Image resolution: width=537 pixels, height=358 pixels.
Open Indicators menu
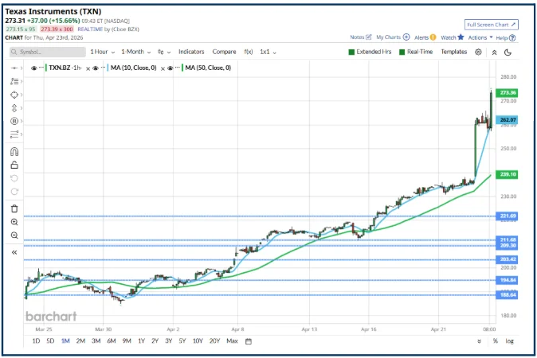191,52
